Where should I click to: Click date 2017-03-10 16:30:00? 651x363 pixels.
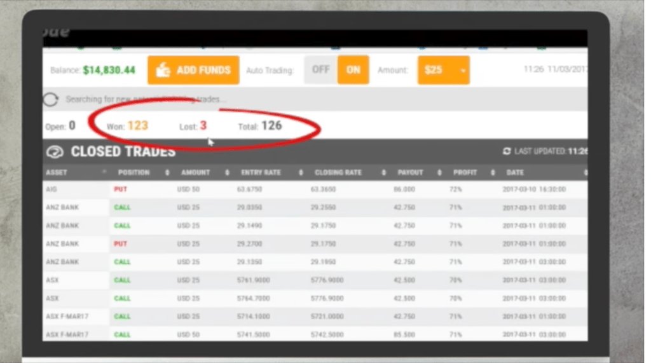point(534,189)
